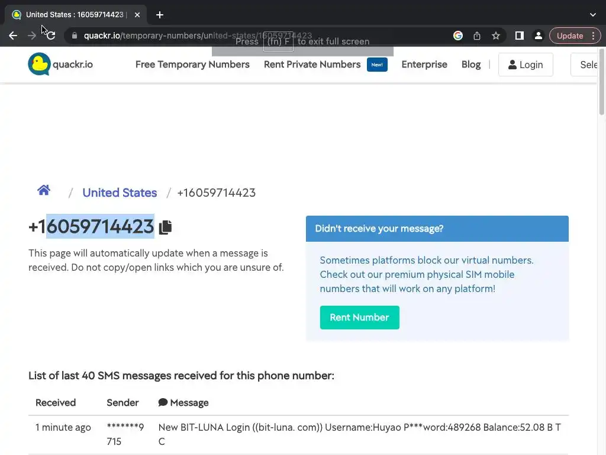
Task: Click the United States breadcrumb link
Action: click(120, 193)
